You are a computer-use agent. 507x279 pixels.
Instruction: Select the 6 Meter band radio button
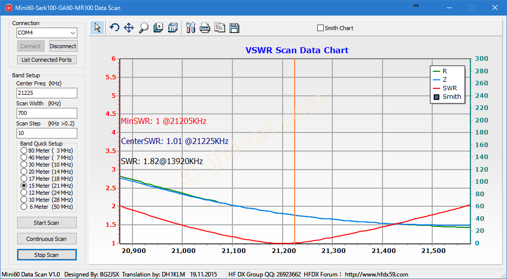[24, 207]
